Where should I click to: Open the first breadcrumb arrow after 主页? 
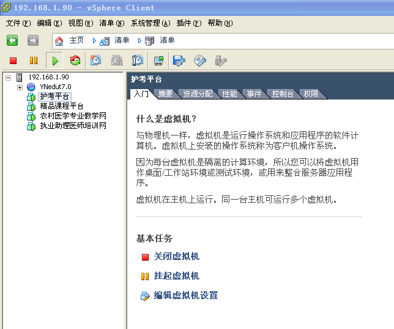click(x=94, y=41)
